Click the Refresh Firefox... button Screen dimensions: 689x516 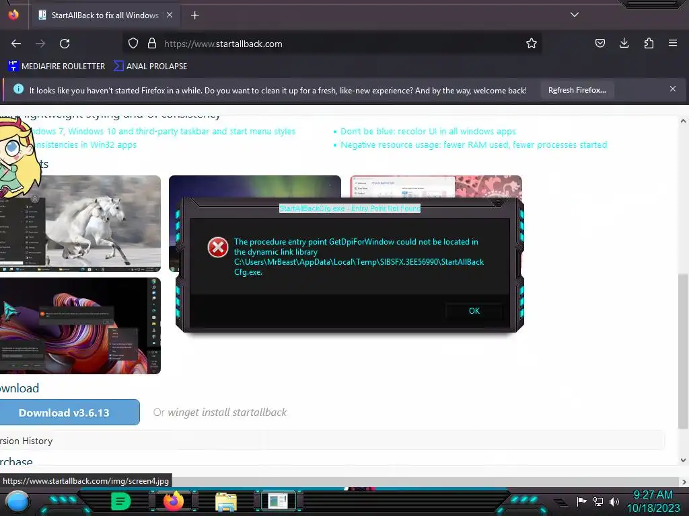click(577, 91)
